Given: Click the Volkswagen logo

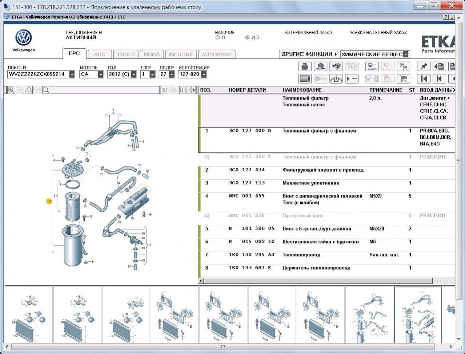Looking at the screenshot, I should point(24,38).
